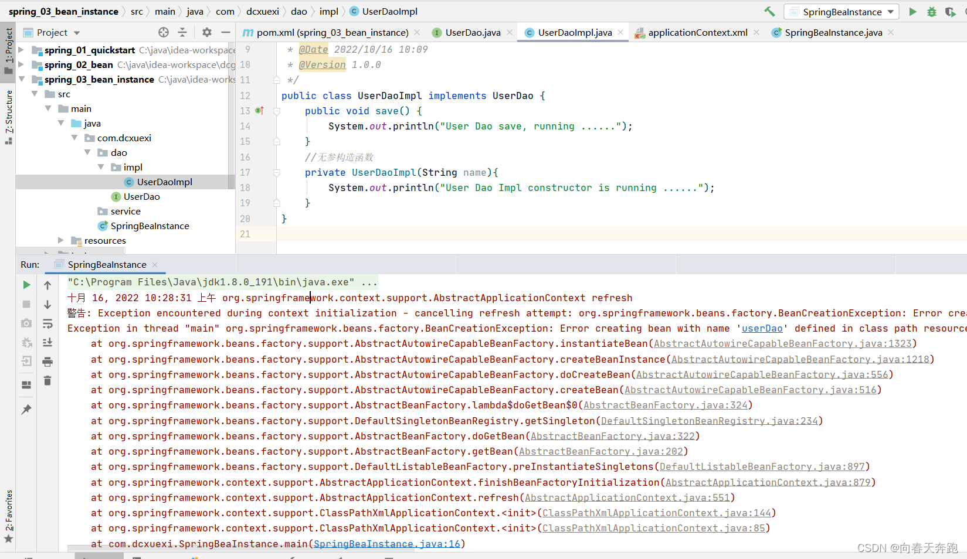
Task: Open AbstractBeanFactory.java:324 stack link
Action: click(666, 405)
